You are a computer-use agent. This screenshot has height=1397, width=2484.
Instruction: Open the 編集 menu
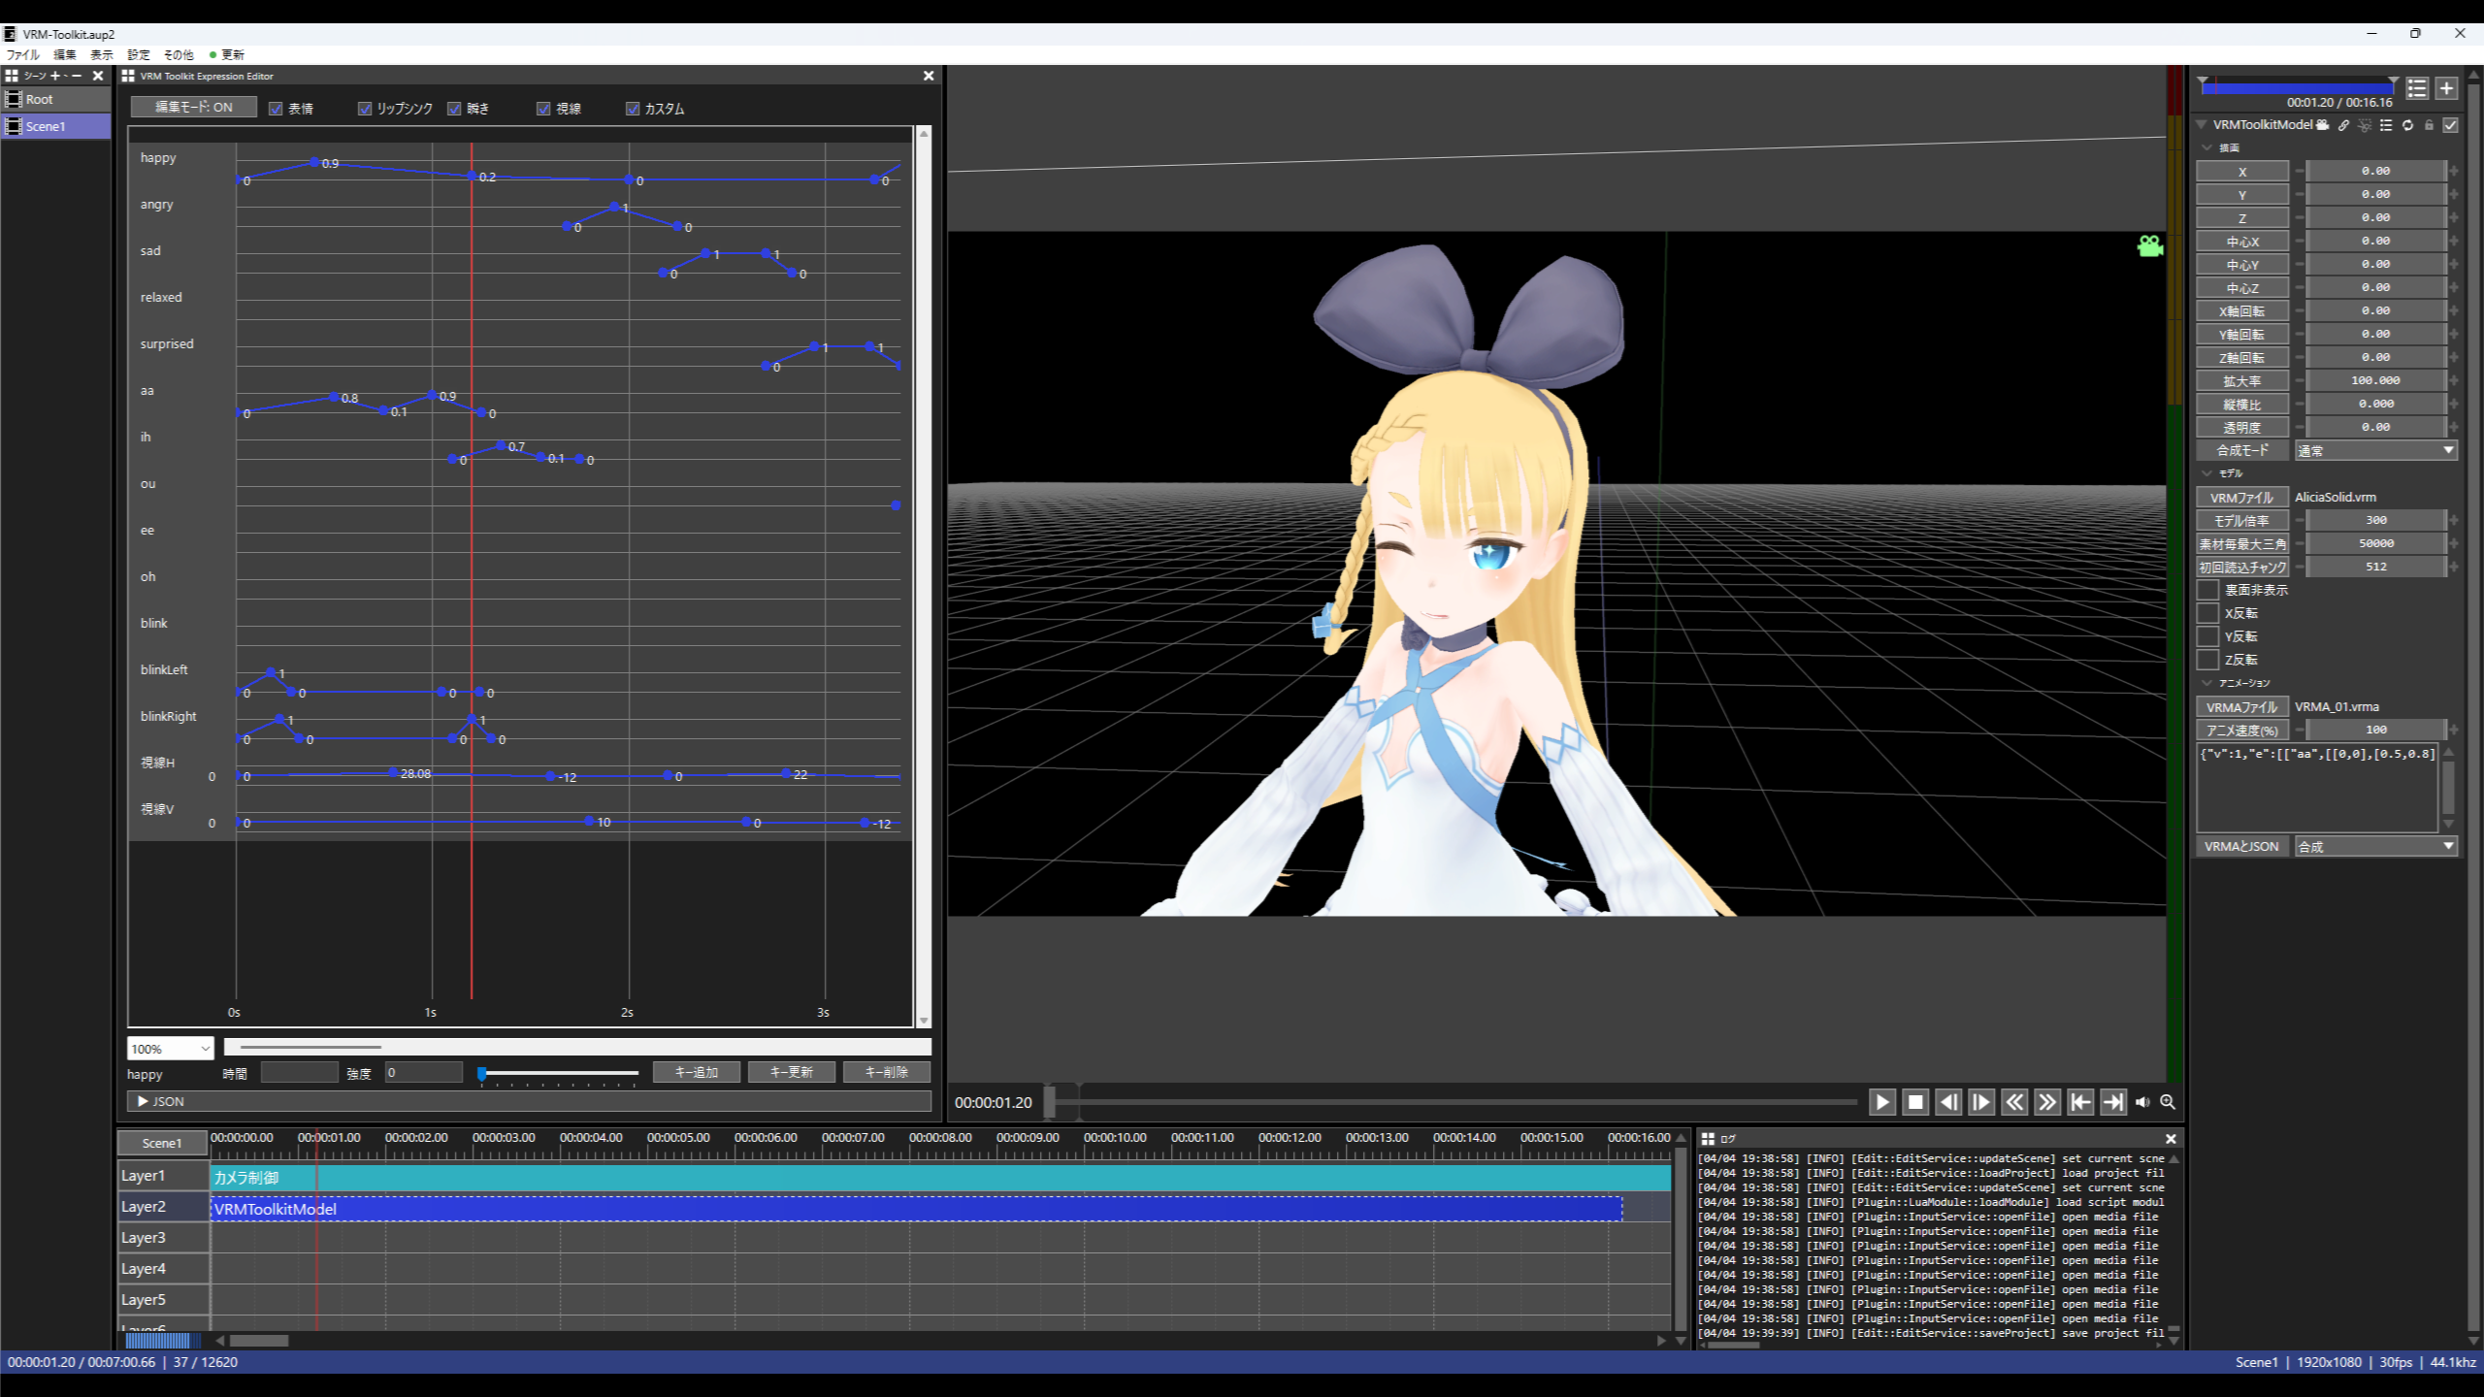point(65,55)
